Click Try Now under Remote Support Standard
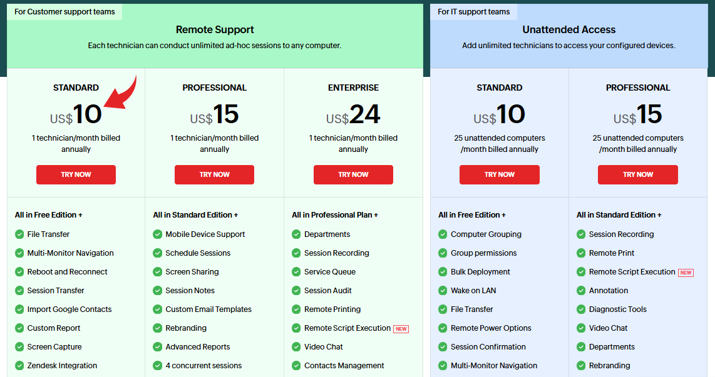The height and width of the screenshot is (377, 715). [x=76, y=174]
